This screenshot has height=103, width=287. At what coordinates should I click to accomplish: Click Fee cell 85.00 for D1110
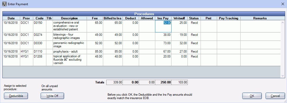pos(95,51)
